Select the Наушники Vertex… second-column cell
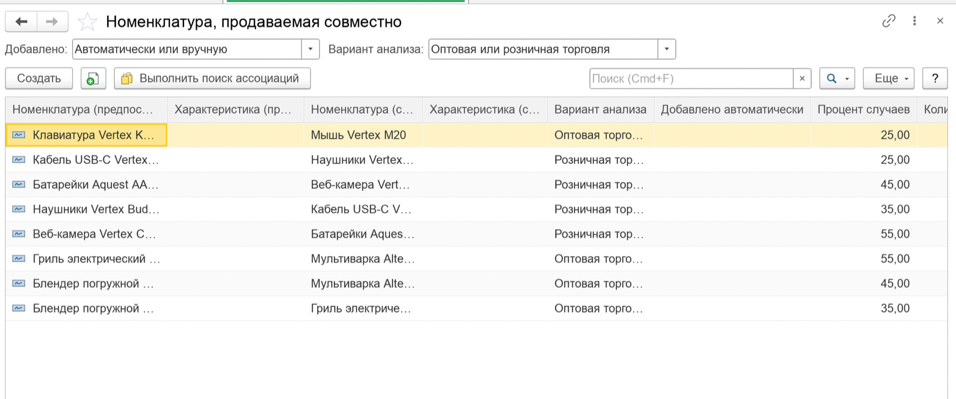 pos(363,160)
